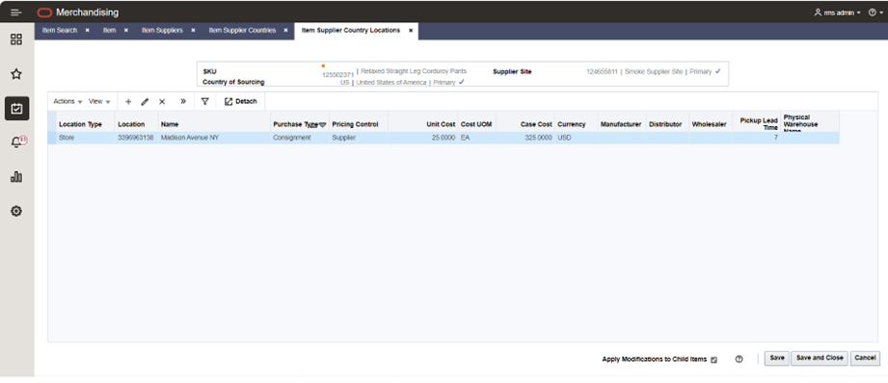Click the Save button
This screenshot has height=383, width=888.
point(777,358)
